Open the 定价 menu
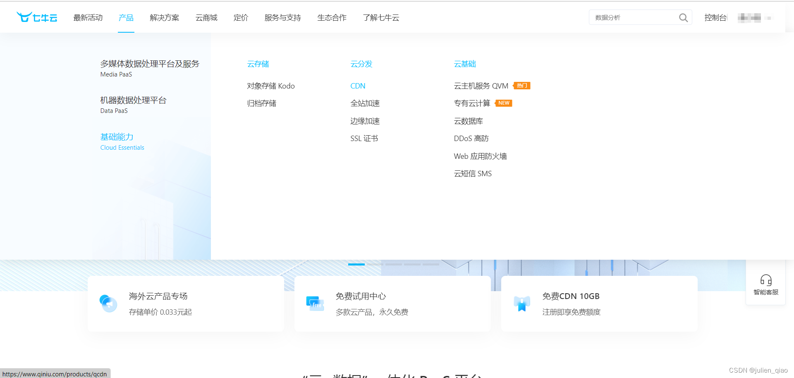794x378 pixels. (x=241, y=17)
